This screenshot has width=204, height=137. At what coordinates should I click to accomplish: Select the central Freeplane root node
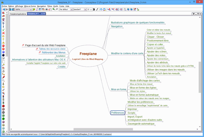[x=88, y=56]
